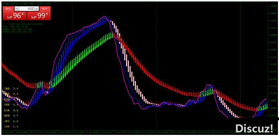
Task: Collapse the one-click trading panel triangle
Action: (x=4, y=4)
